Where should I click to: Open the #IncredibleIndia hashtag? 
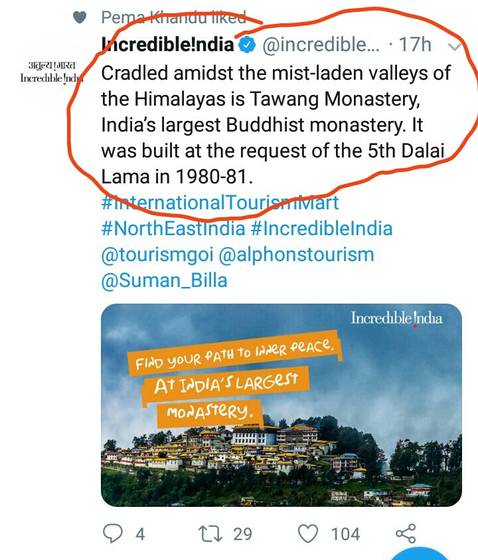[x=321, y=229]
